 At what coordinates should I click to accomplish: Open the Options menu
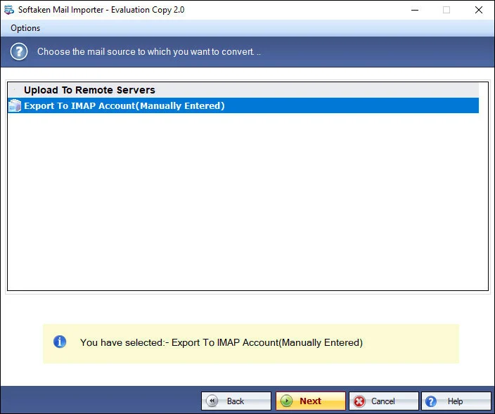(25, 28)
